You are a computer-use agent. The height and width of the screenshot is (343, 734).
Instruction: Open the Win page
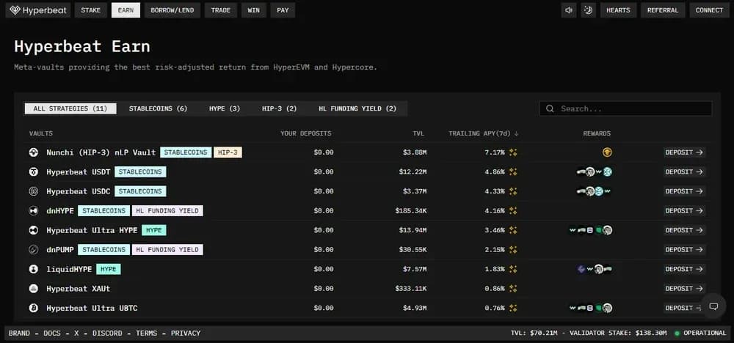(254, 10)
